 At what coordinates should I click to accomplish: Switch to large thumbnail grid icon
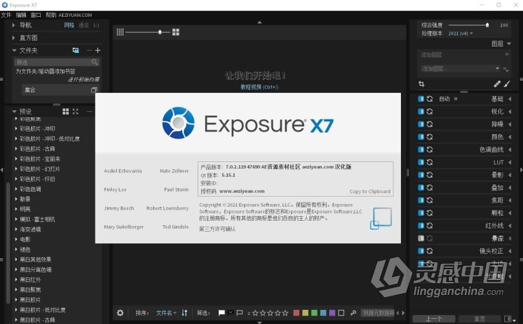(x=176, y=32)
